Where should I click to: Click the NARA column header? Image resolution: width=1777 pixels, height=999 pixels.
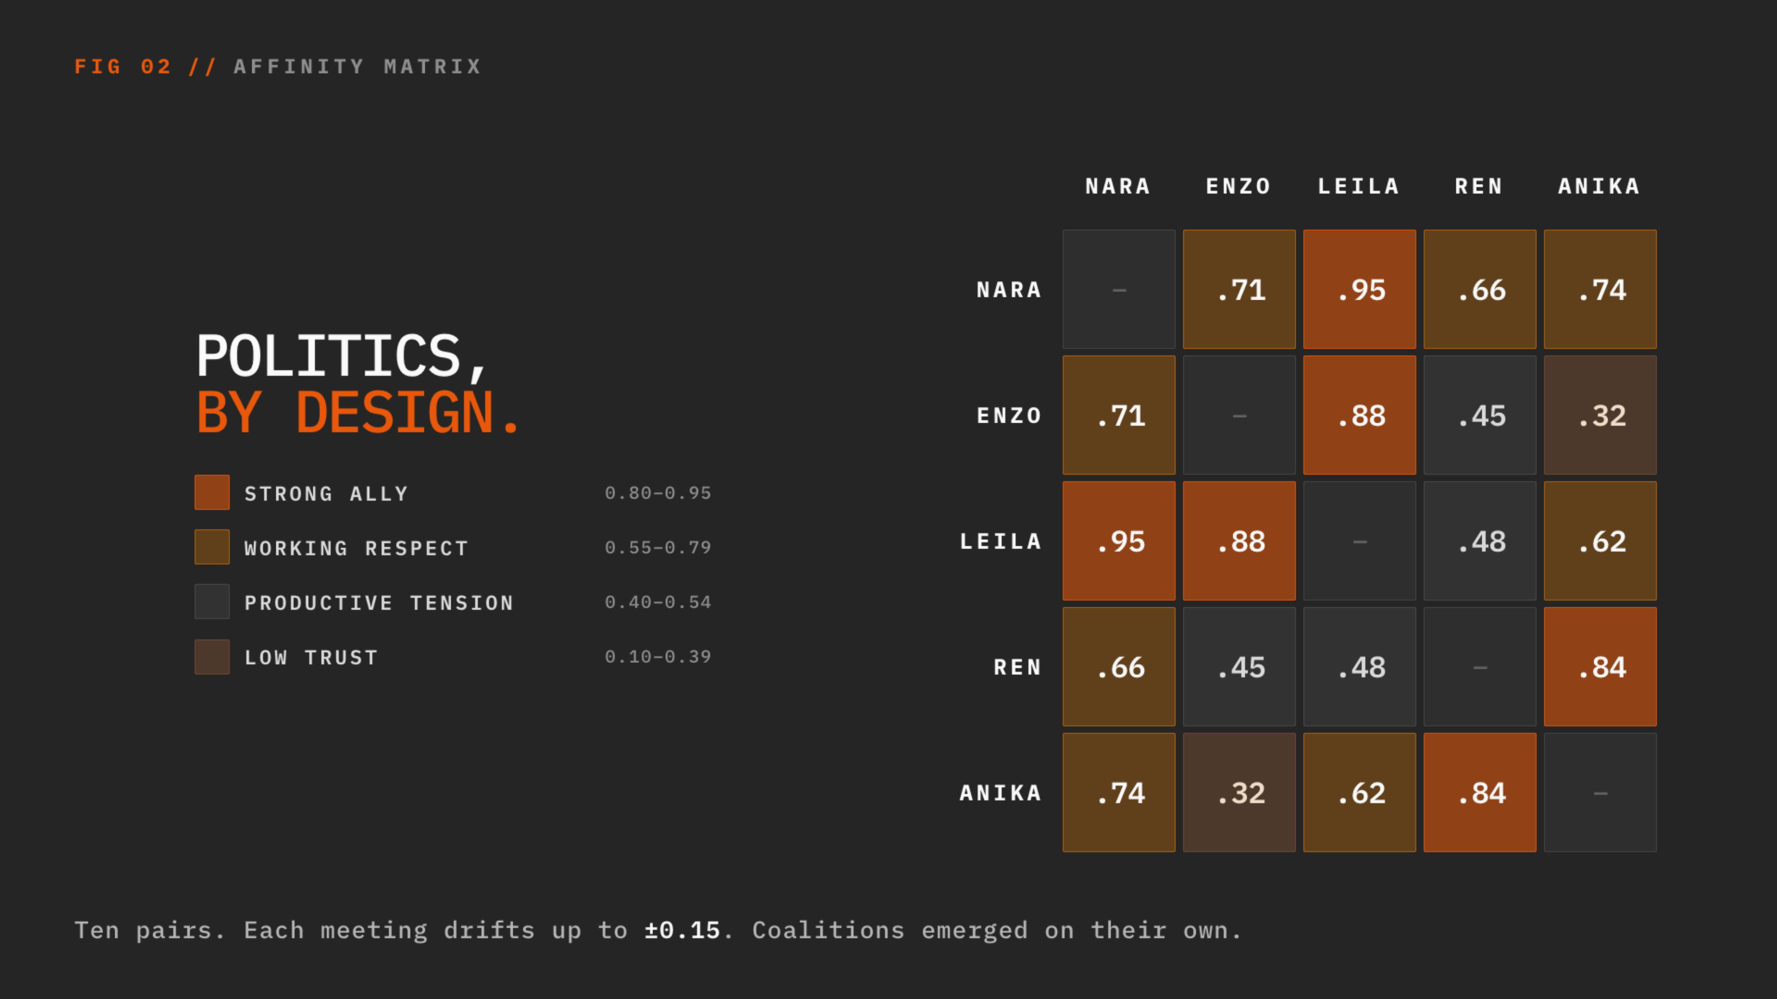tap(1118, 186)
